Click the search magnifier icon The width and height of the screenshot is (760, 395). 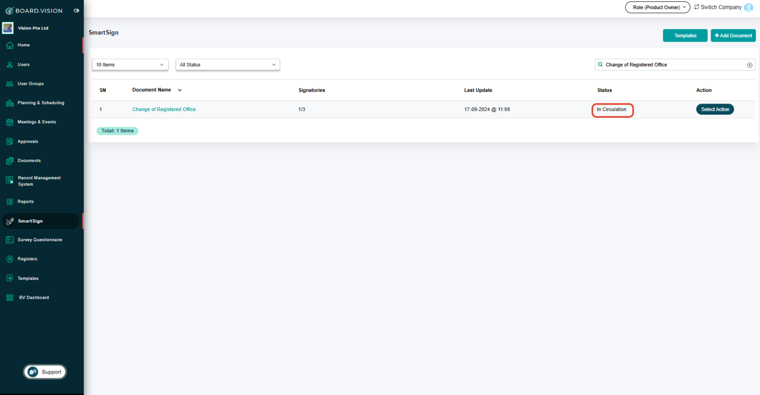[x=600, y=64]
